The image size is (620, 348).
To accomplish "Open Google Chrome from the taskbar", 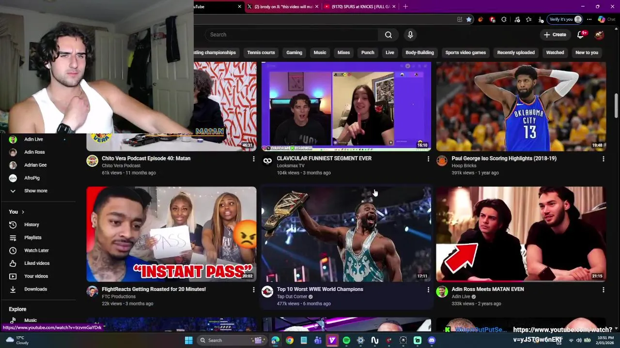I will click(x=290, y=340).
